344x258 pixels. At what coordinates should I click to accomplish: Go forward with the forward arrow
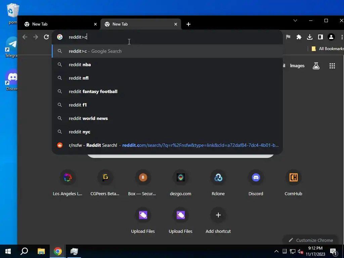click(x=36, y=37)
